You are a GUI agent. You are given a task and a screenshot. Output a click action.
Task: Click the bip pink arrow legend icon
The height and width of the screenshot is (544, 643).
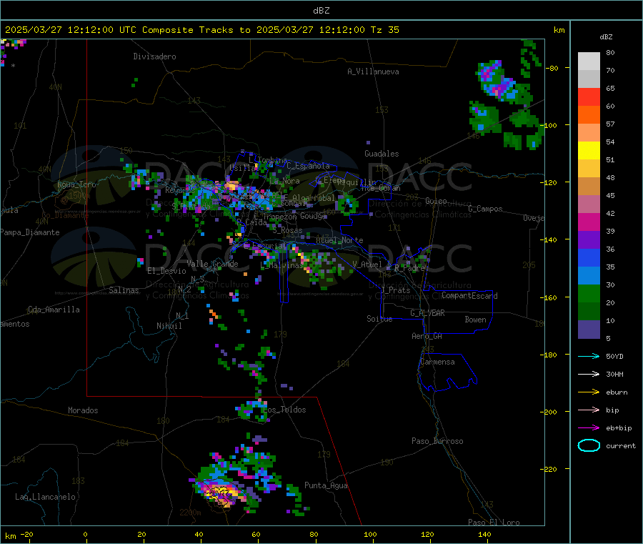pyautogui.click(x=589, y=410)
